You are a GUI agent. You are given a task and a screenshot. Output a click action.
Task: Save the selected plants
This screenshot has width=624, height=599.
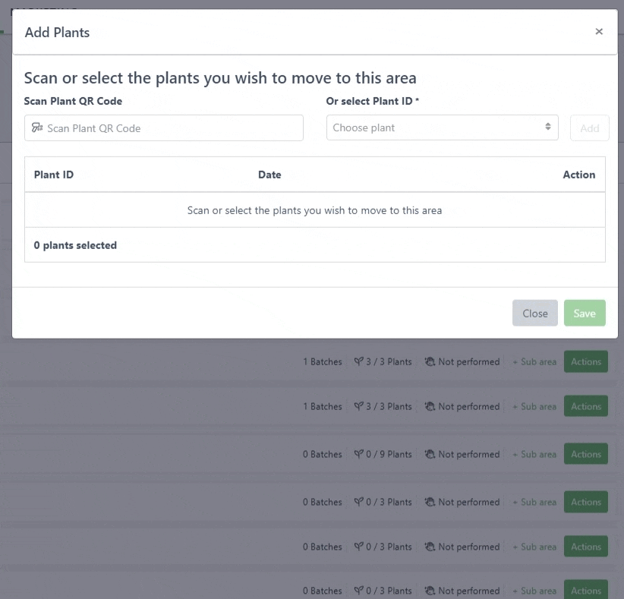pyautogui.click(x=585, y=314)
